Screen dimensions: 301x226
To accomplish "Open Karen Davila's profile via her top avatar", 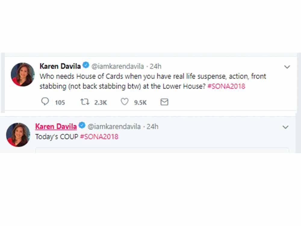I will point(23,74).
